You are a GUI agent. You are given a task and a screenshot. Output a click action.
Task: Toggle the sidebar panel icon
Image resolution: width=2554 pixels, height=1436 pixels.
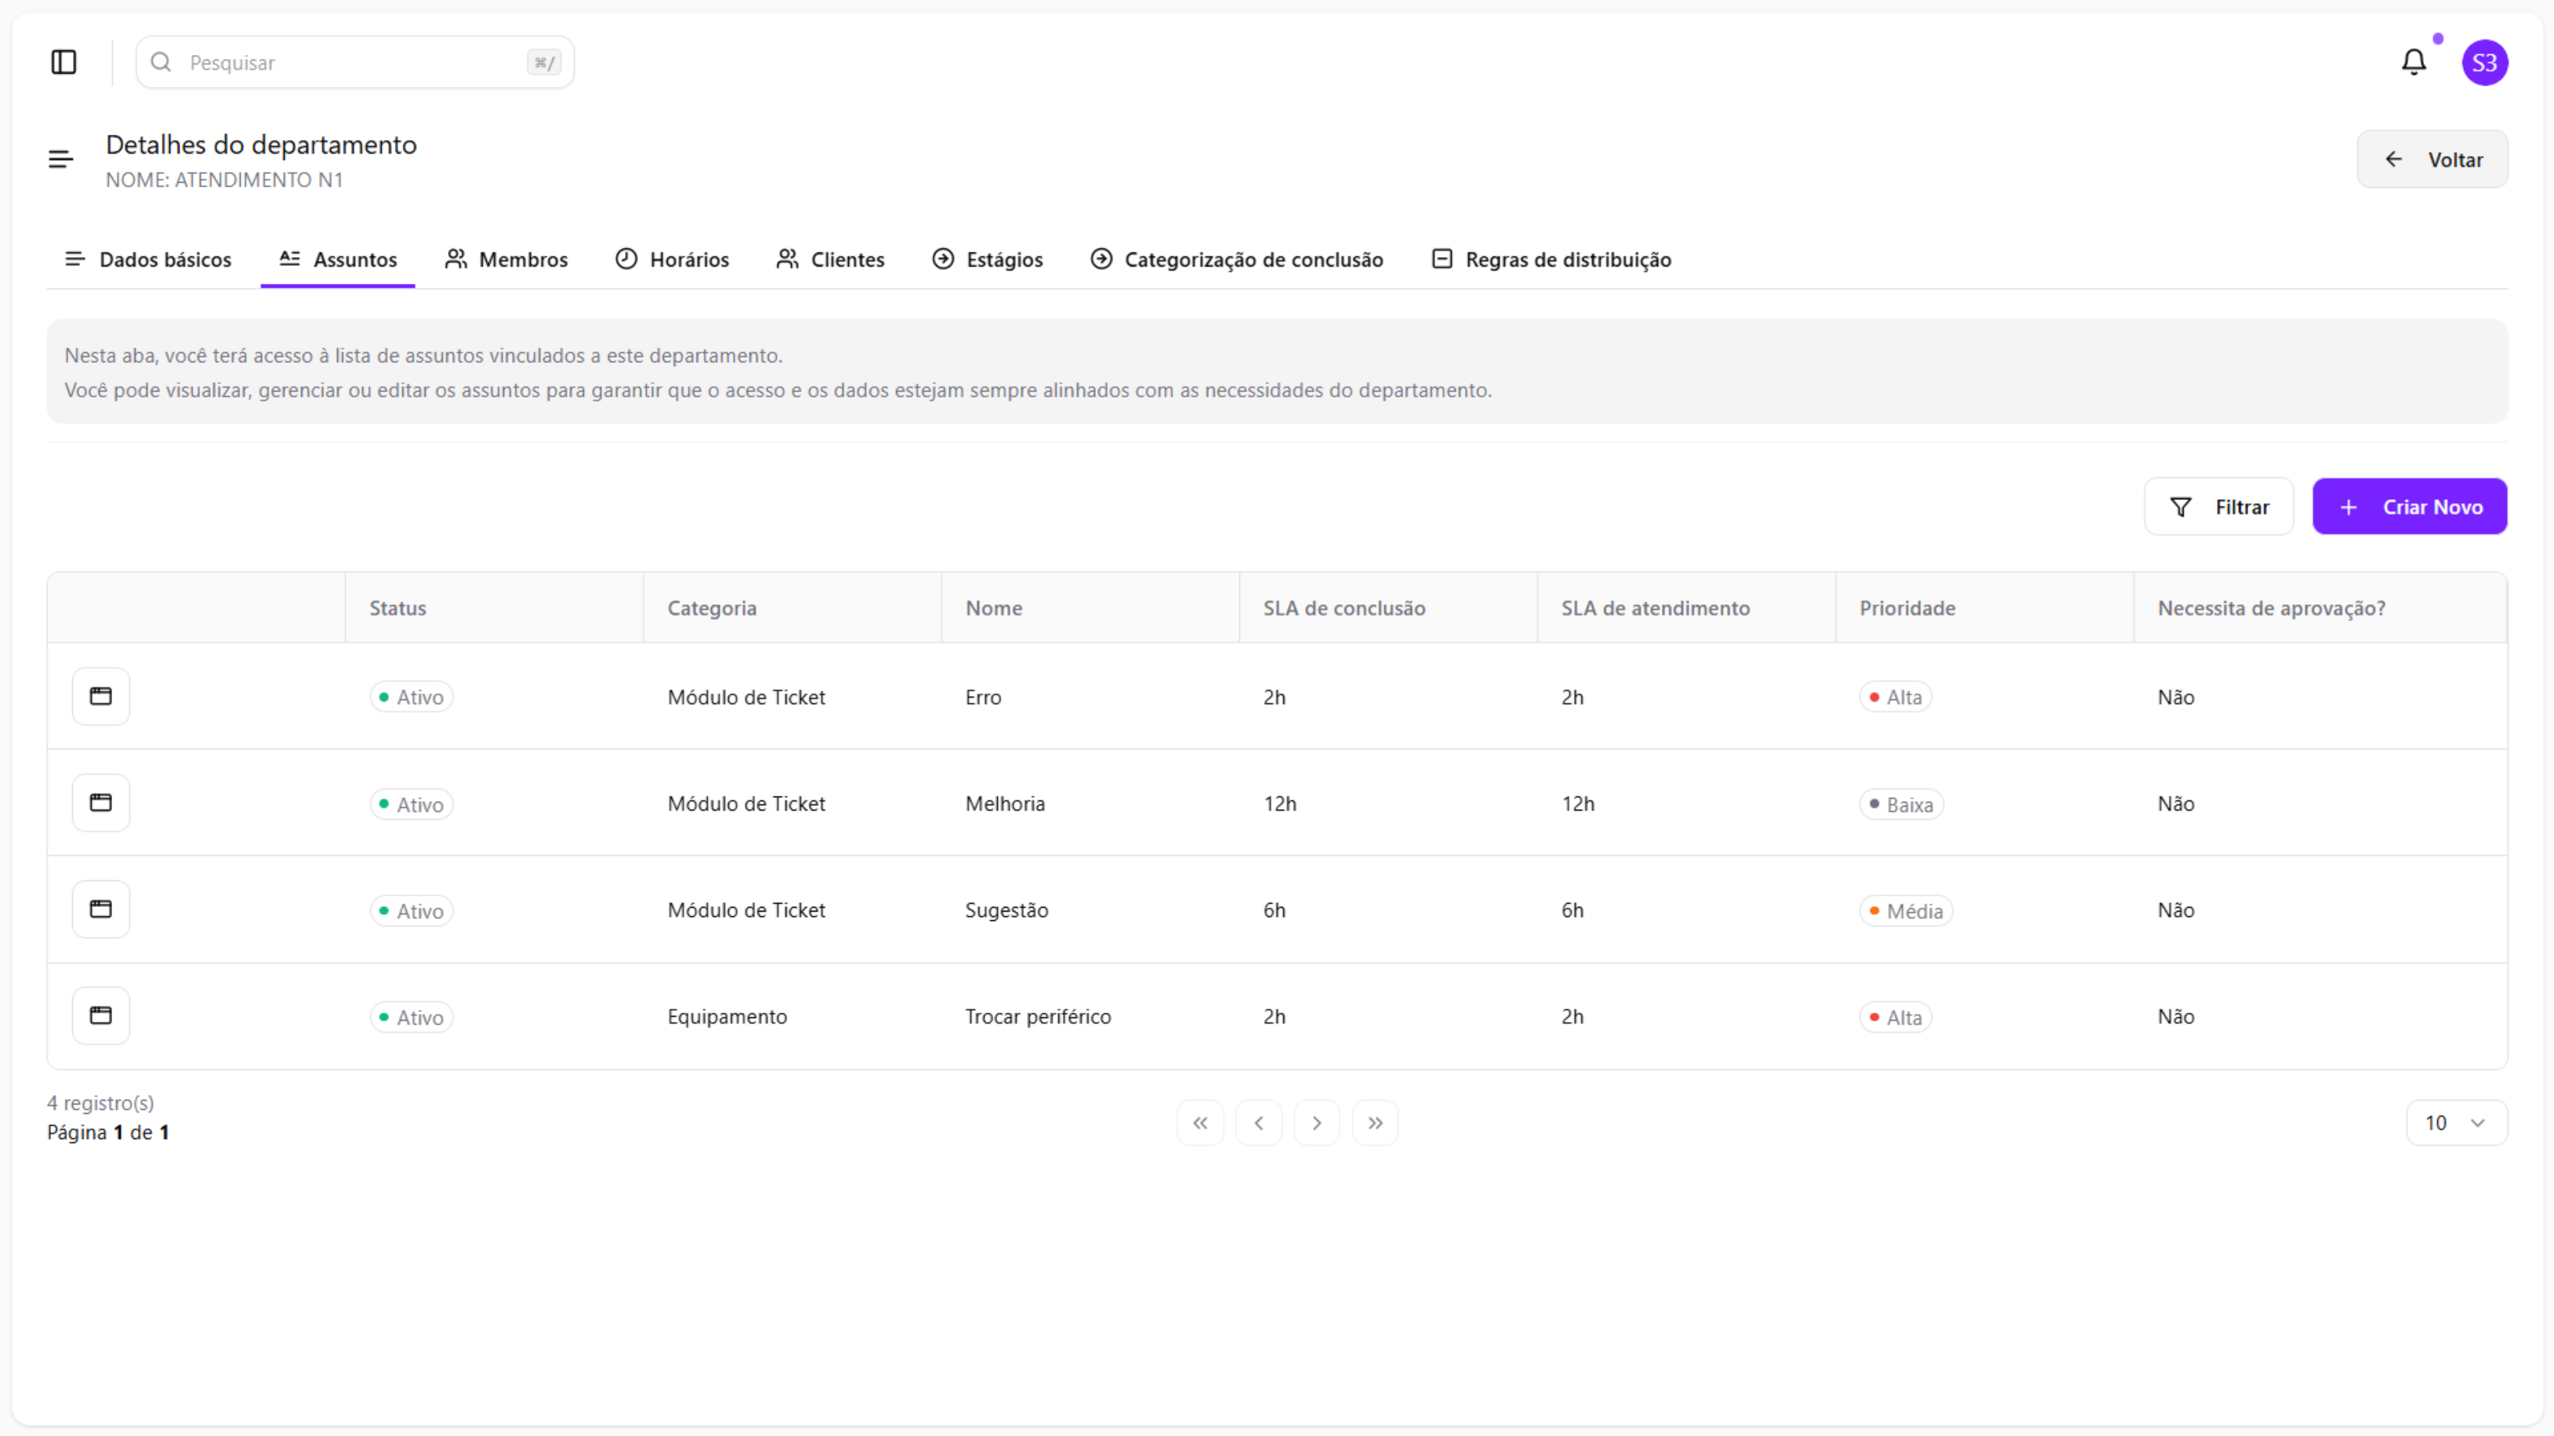(63, 63)
